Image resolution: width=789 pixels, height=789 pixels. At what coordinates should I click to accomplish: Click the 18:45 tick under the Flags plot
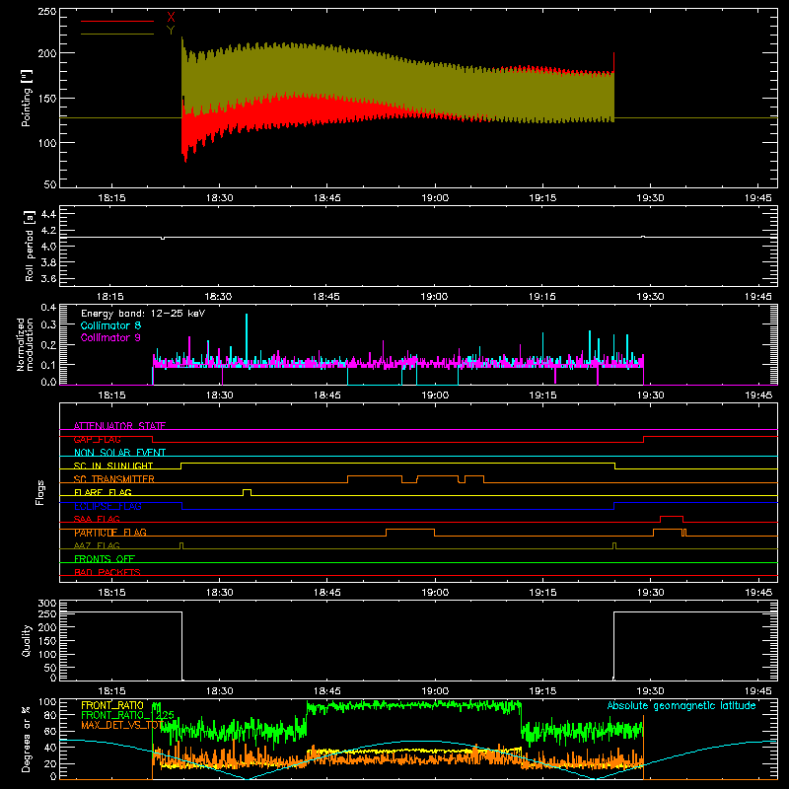327,593
